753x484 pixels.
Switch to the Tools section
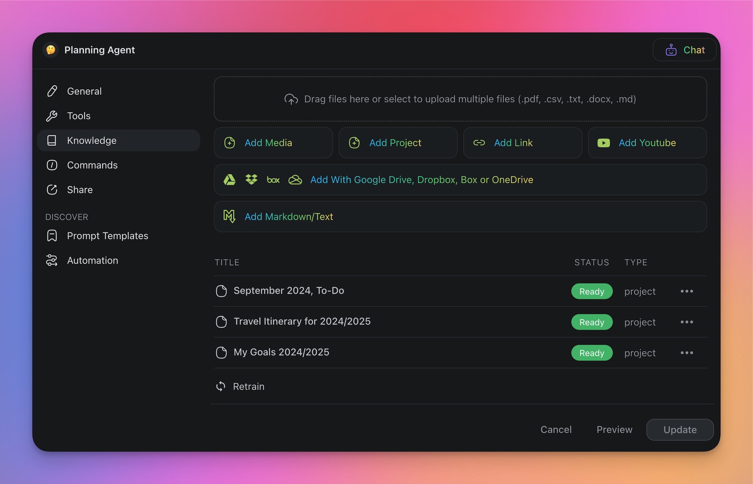pos(79,115)
